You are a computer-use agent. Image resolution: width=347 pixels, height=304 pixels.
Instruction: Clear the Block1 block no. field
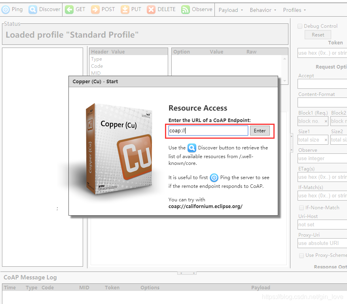click(326, 121)
